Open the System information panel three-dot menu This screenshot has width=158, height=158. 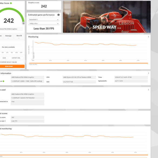(149, 73)
